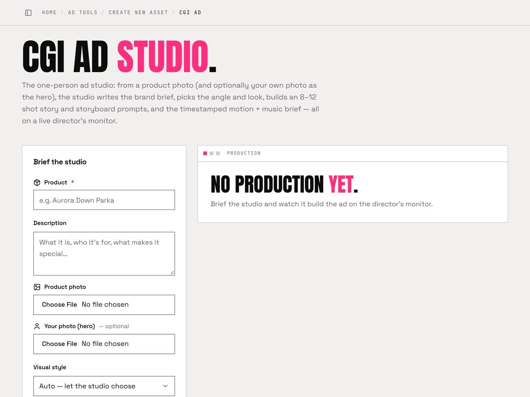Viewport: 530px width, 397px height.
Task: Click the 'Your photo (hero)' label text
Action: 70,326
